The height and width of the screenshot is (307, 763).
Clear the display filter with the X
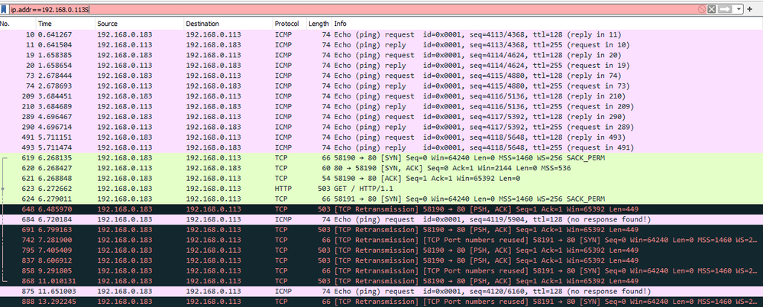point(712,9)
